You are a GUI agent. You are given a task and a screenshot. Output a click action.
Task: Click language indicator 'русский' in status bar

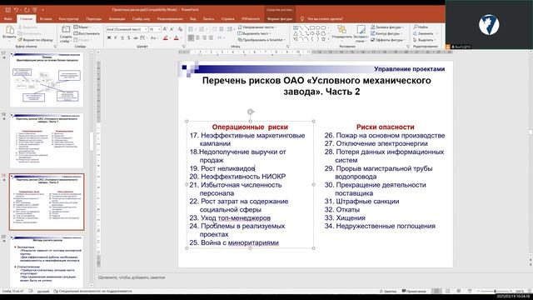[42, 291]
